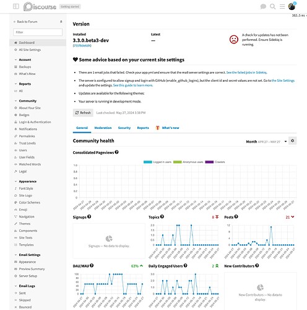Focus the sidebar Filter field
307x310 pixels.
38,32
